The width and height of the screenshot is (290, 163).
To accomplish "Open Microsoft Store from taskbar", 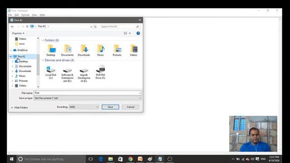I will point(121,159).
